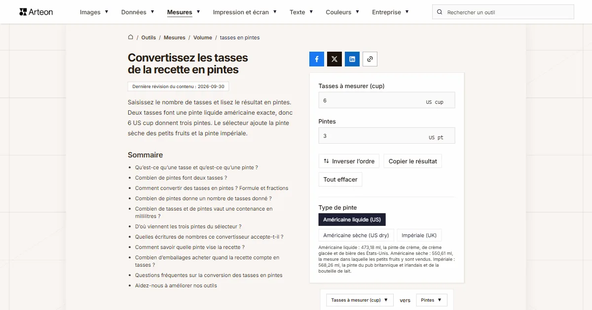The image size is (592, 310).
Task: Open the Couleurs menu
Action: click(x=342, y=12)
